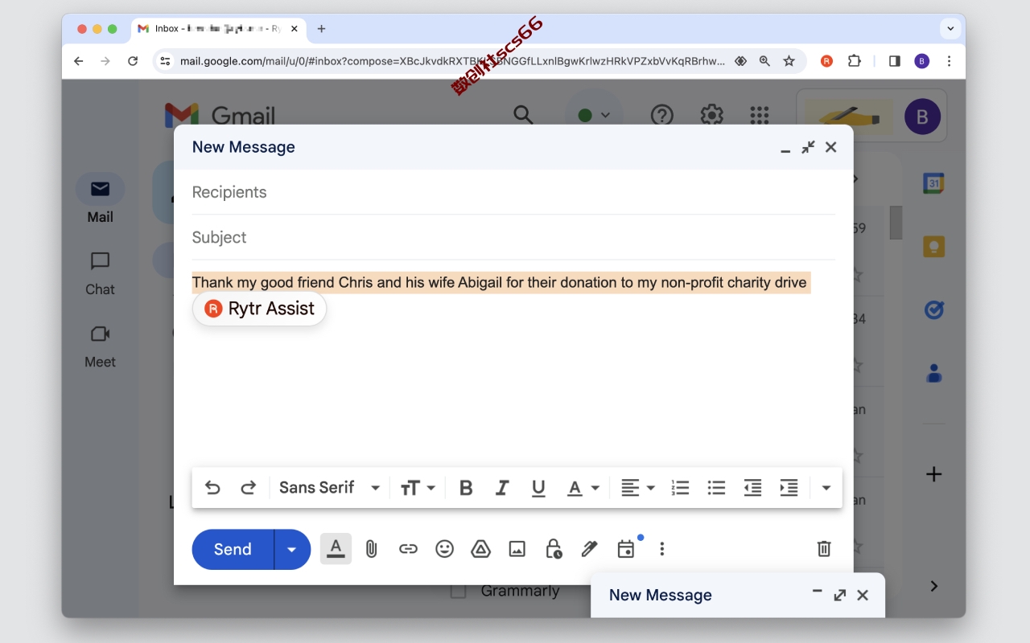The image size is (1030, 643).
Task: Click the Subject field
Action: point(513,237)
